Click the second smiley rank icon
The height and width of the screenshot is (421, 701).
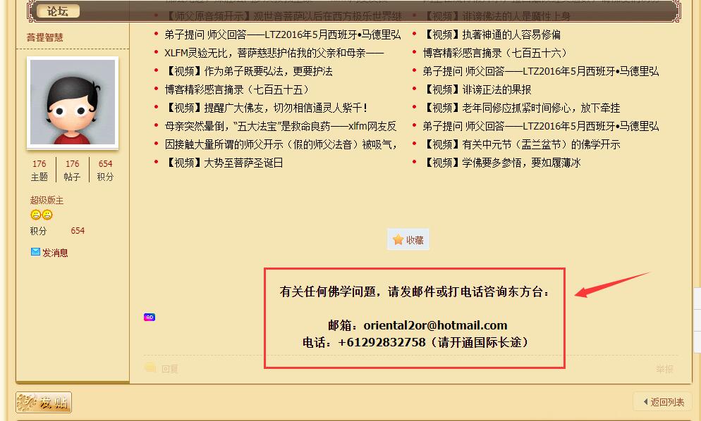point(47,215)
